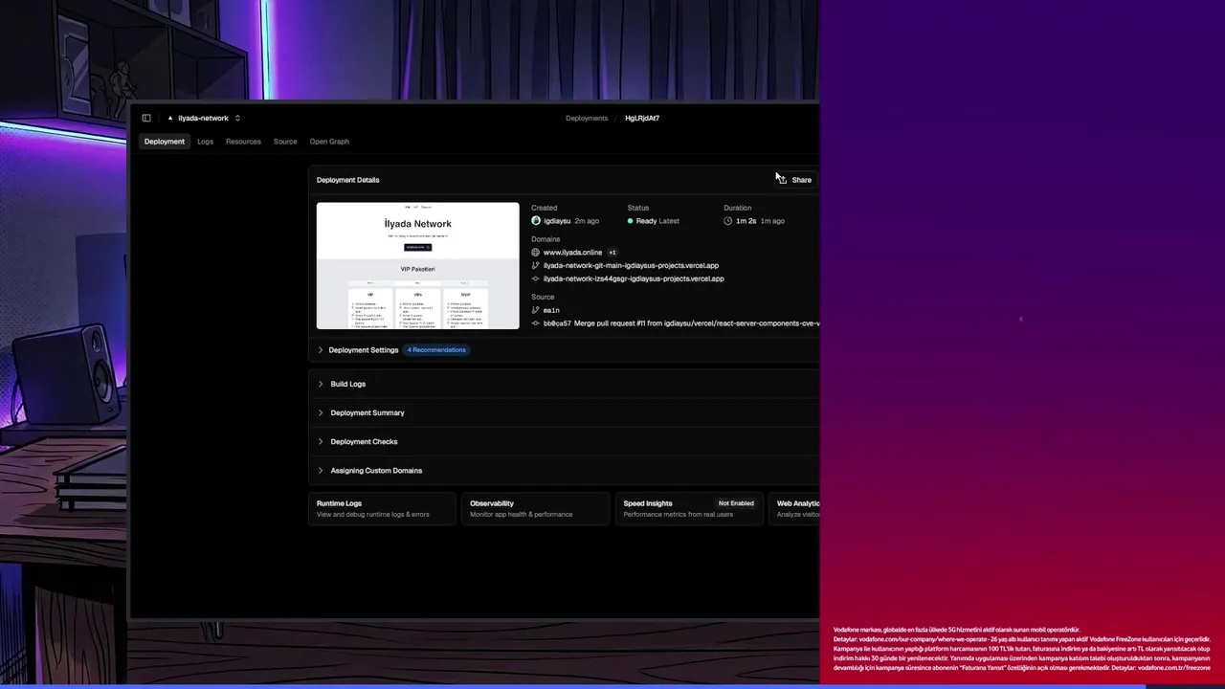Open the Speed Insights card
The height and width of the screenshot is (689, 1225).
pos(690,508)
